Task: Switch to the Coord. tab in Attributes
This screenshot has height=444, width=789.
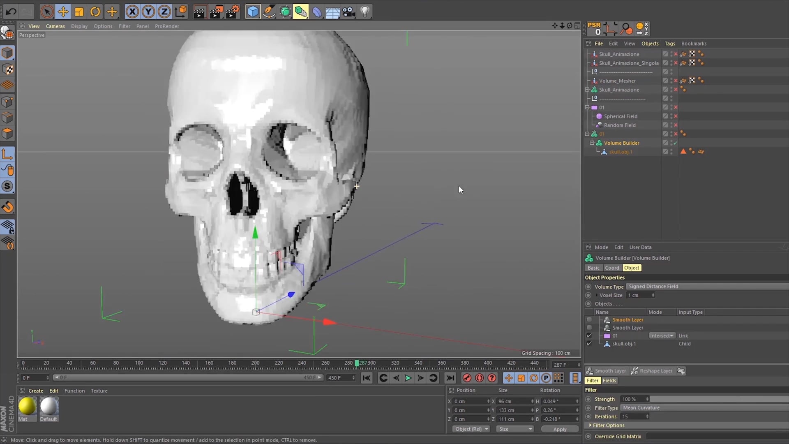Action: (x=612, y=268)
